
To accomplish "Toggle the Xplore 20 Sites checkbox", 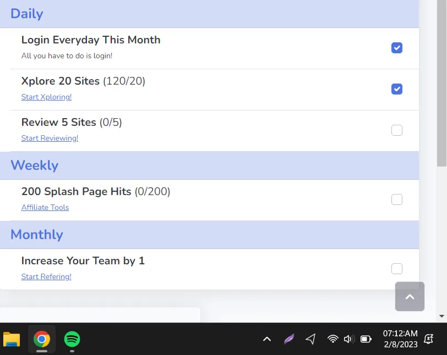I will (396, 89).
